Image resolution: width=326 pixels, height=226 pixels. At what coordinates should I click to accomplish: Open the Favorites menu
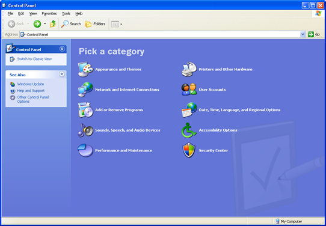pos(49,13)
